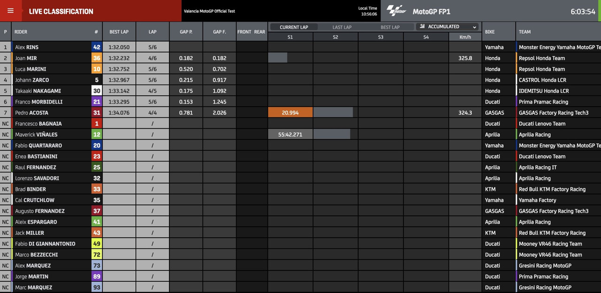Image resolution: width=601 pixels, height=293 pixels.
Task: Sort by RIDER column header
Action: tap(21, 32)
